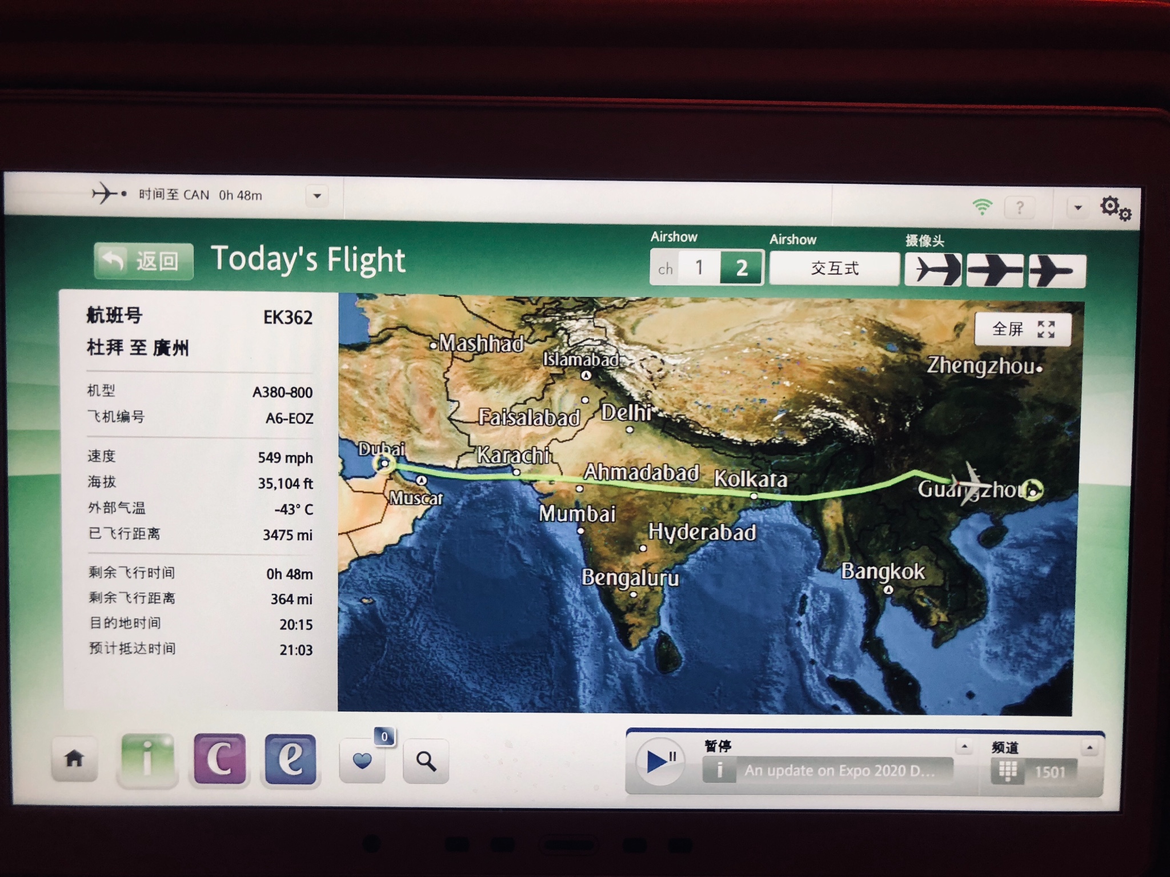Click the Bangkok label on map
This screenshot has width=1170, height=877.
pyautogui.click(x=883, y=572)
